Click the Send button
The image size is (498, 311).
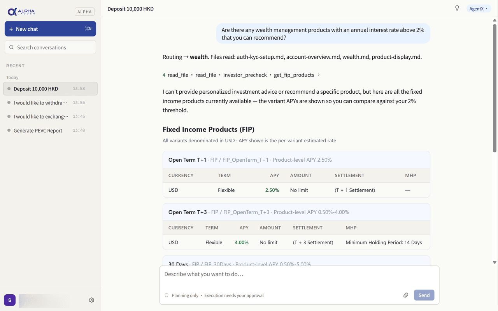(424, 295)
